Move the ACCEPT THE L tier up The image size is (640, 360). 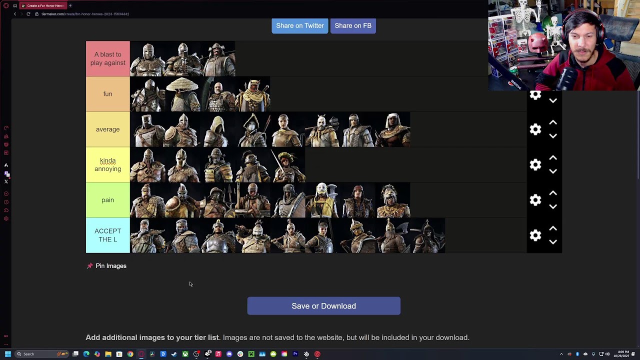click(x=553, y=228)
